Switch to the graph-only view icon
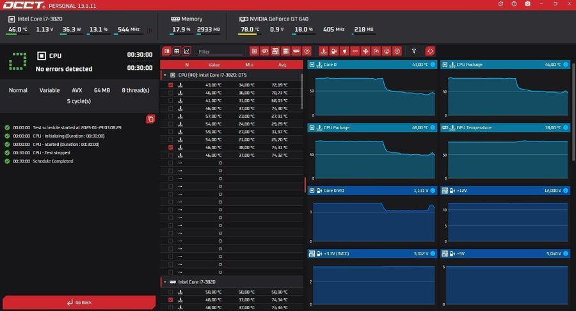This screenshot has height=311, width=576. tap(187, 51)
